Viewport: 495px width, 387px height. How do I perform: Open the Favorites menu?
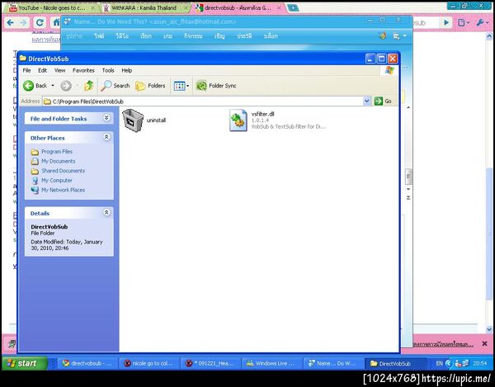(x=83, y=70)
